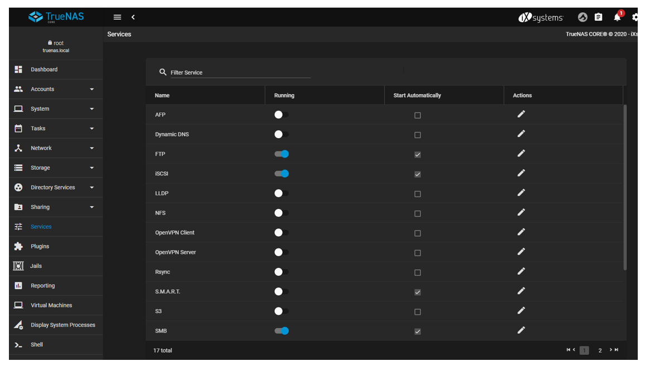Turn off the FTP service
The height and width of the screenshot is (366, 645).
point(282,154)
